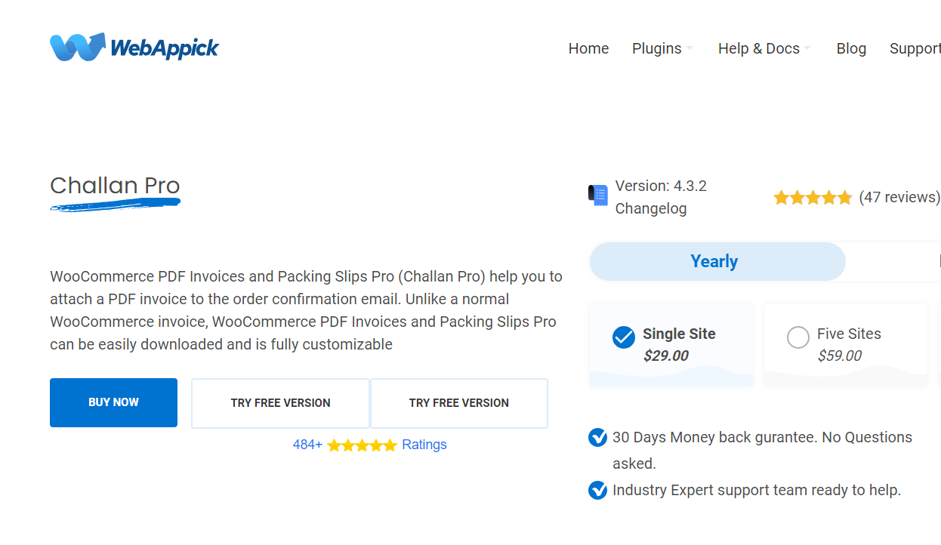
Task: Open the Home menu item
Action: 588,48
